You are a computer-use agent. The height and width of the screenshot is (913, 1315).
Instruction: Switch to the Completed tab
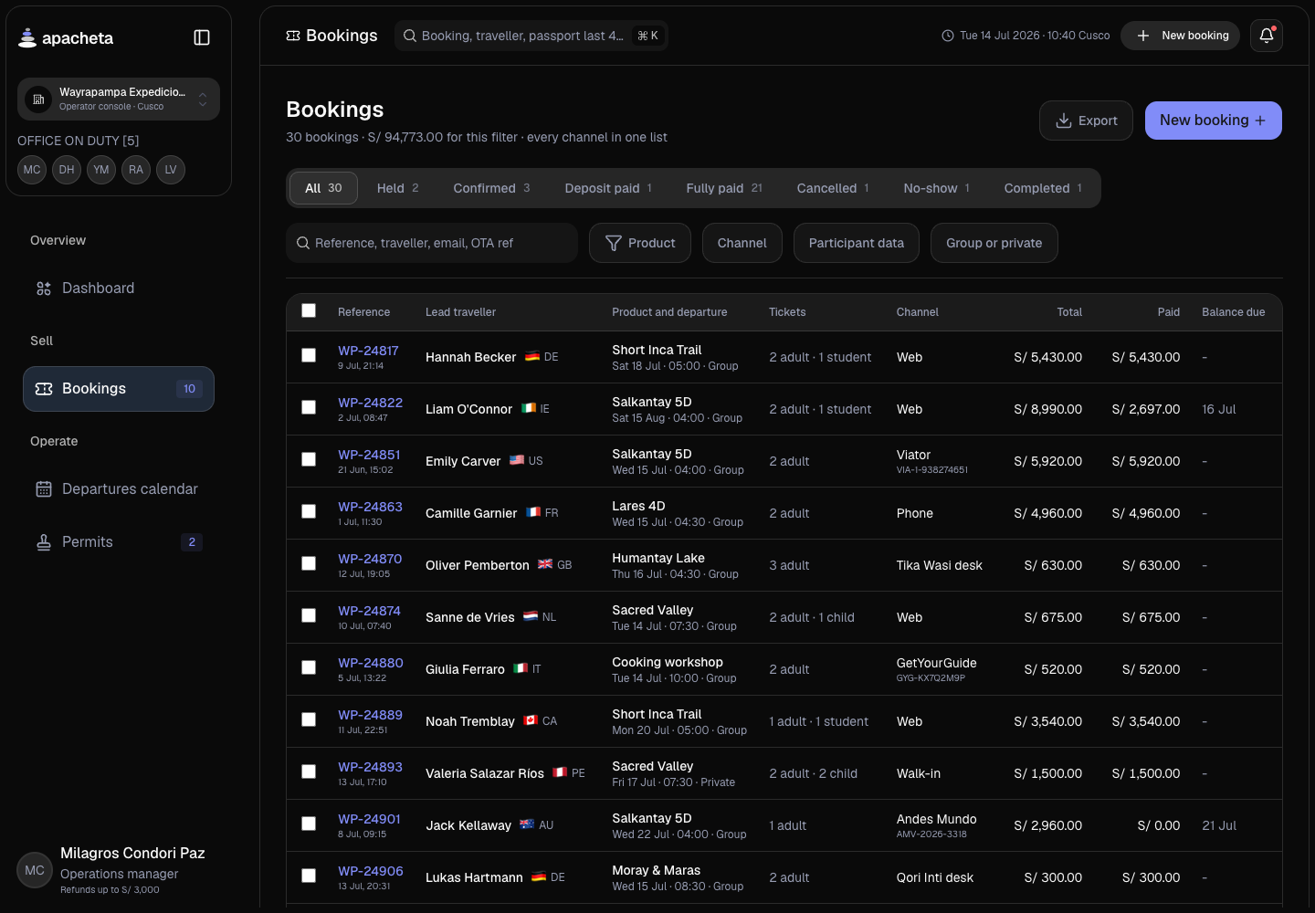pyautogui.click(x=1043, y=188)
